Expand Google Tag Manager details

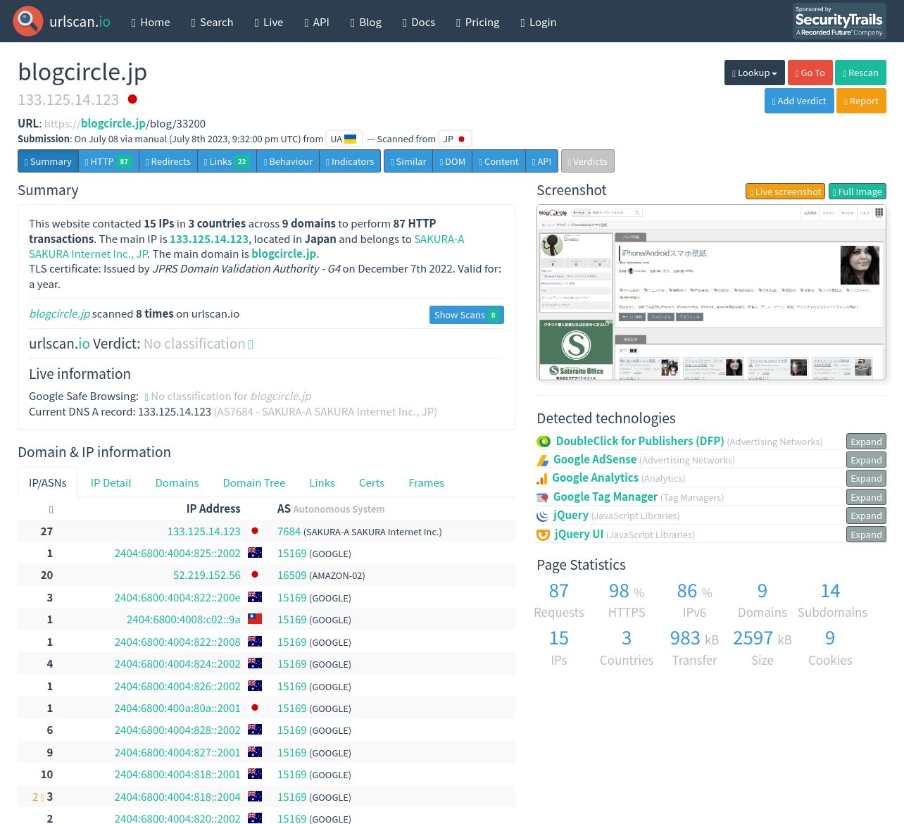[866, 497]
